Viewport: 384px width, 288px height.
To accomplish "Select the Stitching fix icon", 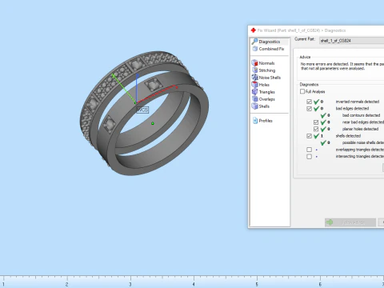I will (x=254, y=70).
